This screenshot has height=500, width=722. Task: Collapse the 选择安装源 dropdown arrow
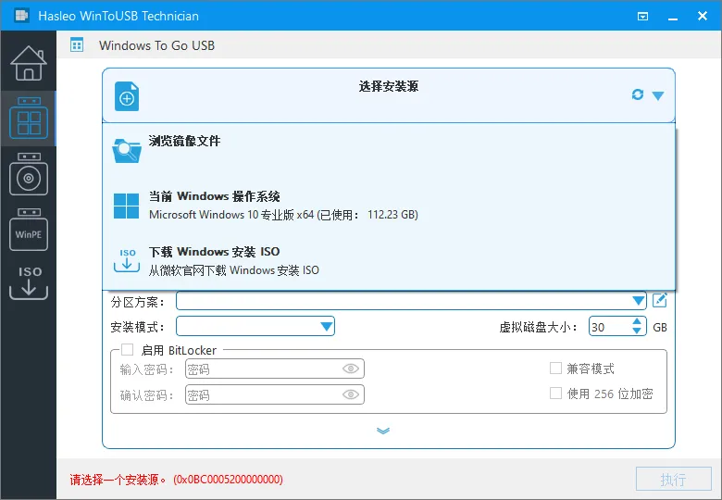tap(658, 95)
